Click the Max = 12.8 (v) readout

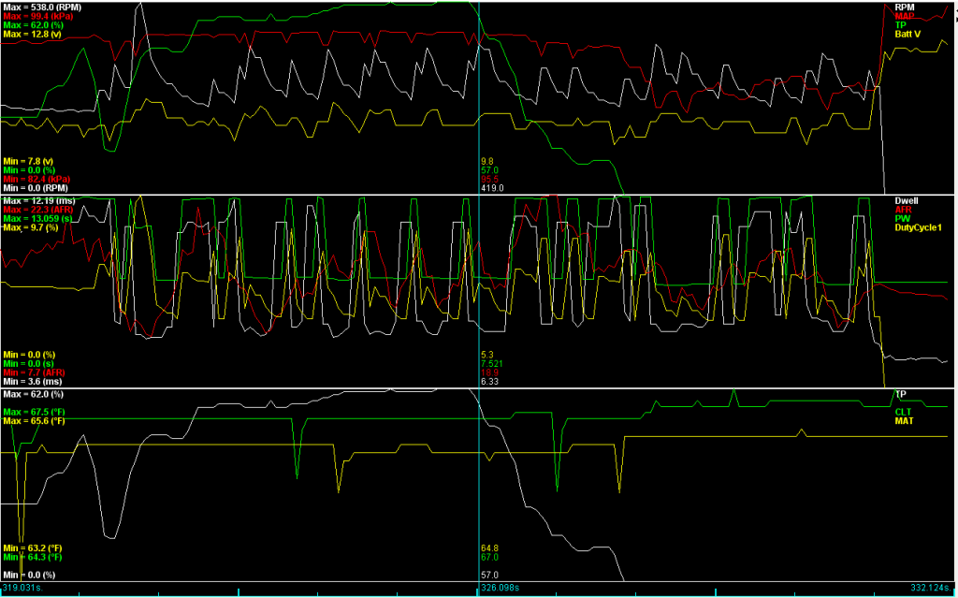33,35
